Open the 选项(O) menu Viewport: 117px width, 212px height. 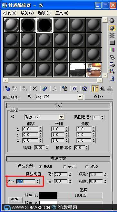coord(44,13)
